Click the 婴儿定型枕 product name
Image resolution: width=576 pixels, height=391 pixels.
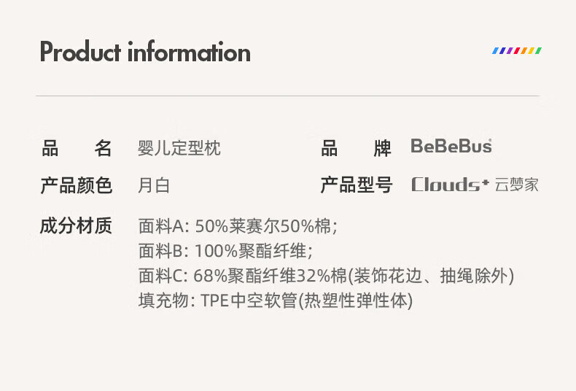coord(179,148)
